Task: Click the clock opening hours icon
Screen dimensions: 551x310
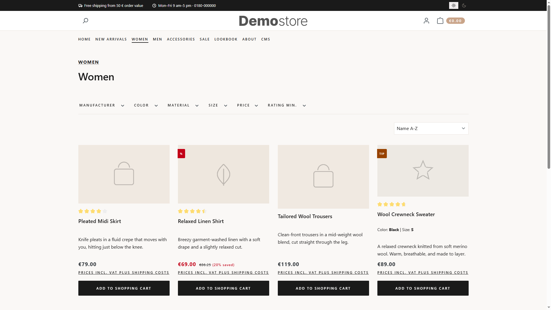Action: coord(154,5)
